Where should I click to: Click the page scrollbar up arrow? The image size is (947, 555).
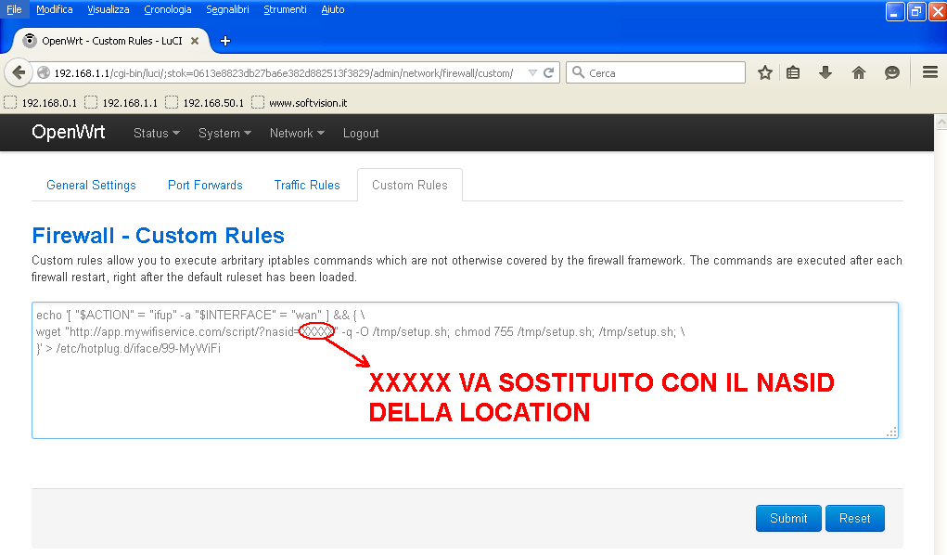941,123
